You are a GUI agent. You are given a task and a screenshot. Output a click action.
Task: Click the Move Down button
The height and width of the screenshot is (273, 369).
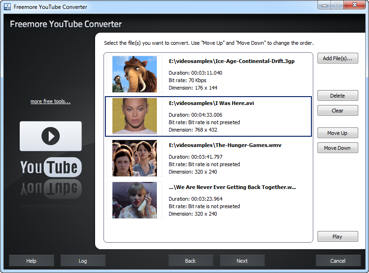(338, 148)
